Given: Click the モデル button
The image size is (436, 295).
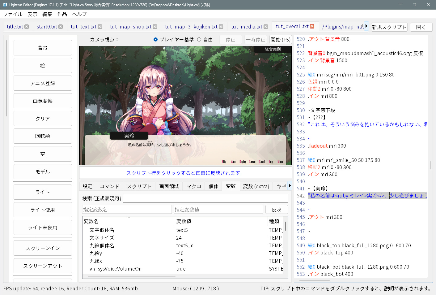Looking at the screenshot, I should point(43,171).
